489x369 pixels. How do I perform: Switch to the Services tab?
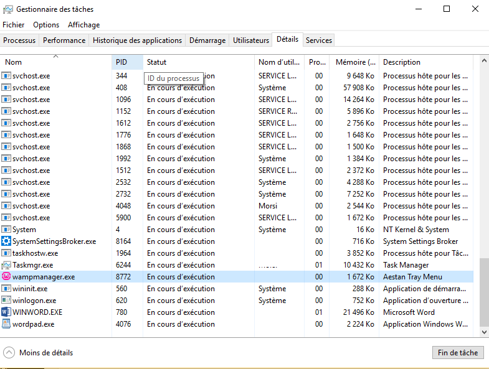(x=319, y=40)
